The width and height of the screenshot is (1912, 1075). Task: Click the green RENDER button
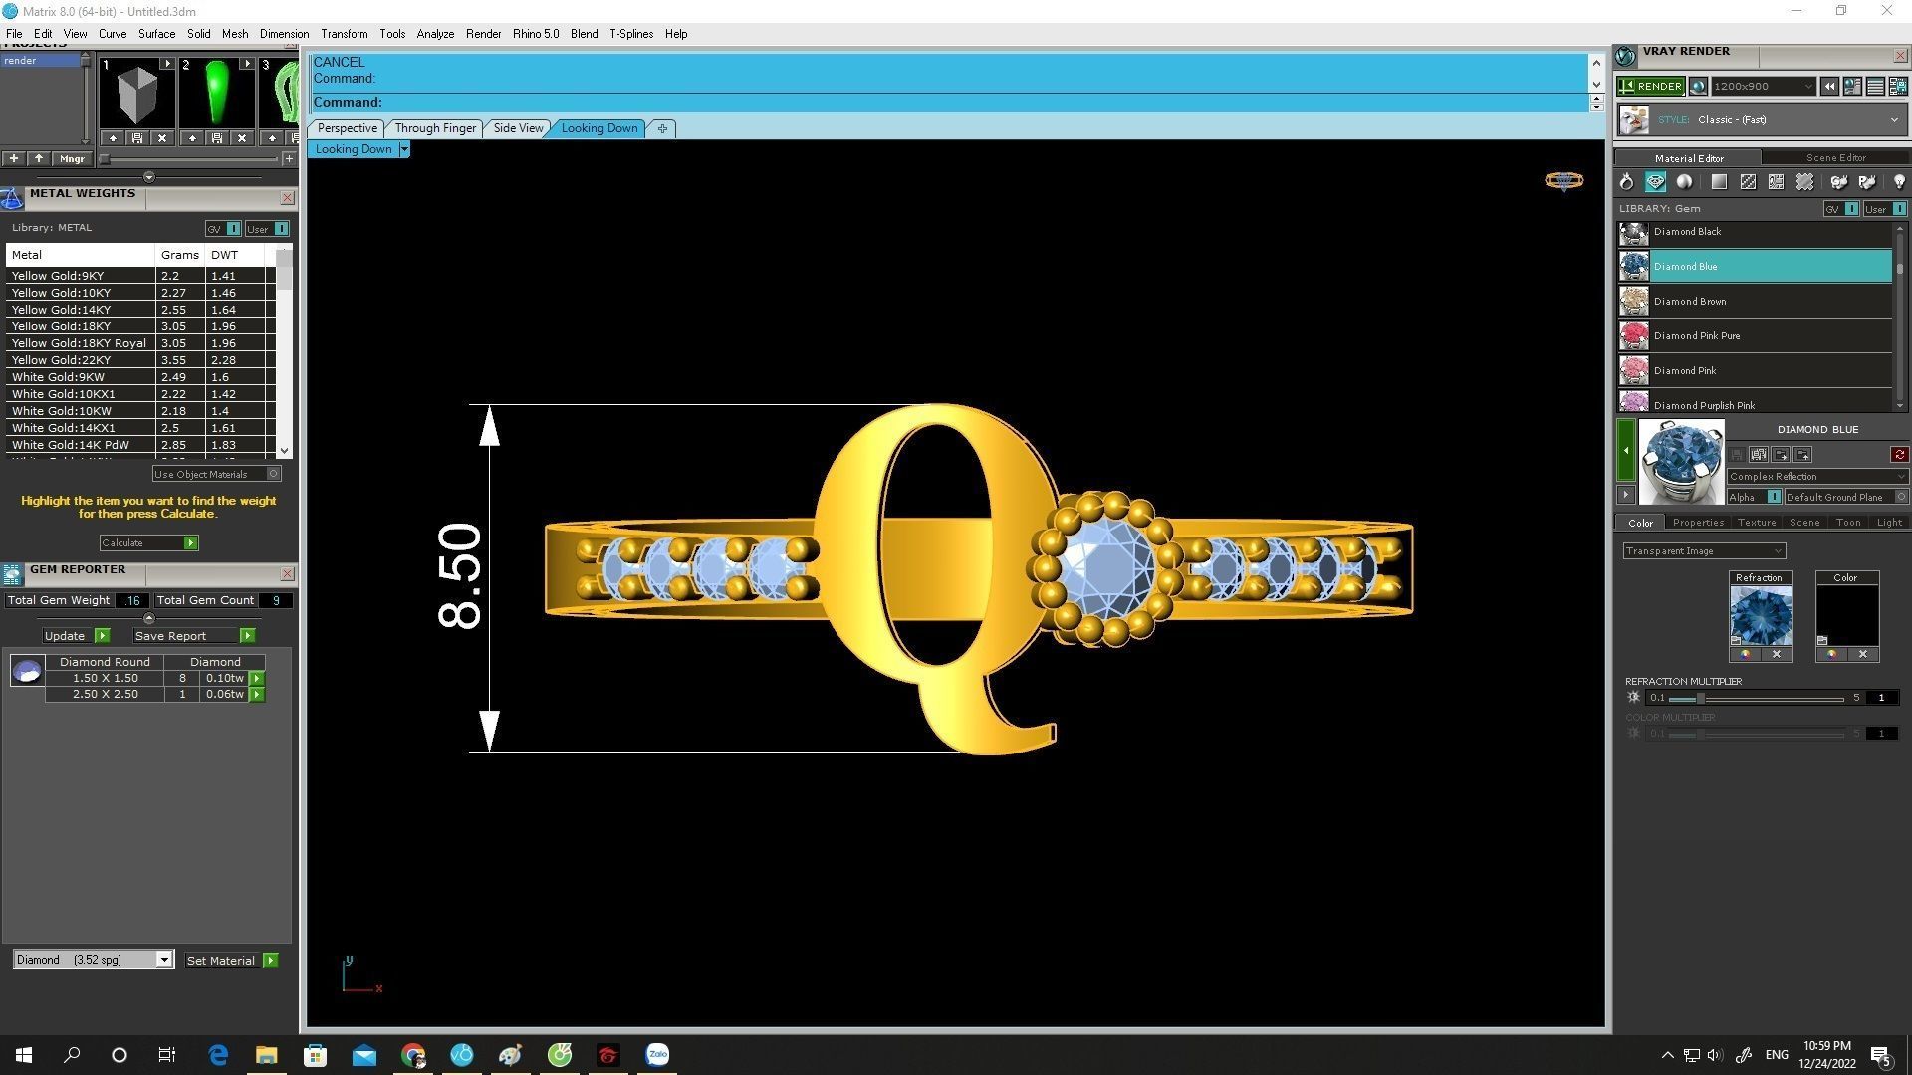coord(1650,87)
